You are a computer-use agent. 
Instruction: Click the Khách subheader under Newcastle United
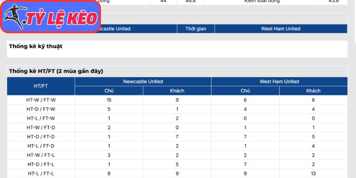pyautogui.click(x=177, y=91)
